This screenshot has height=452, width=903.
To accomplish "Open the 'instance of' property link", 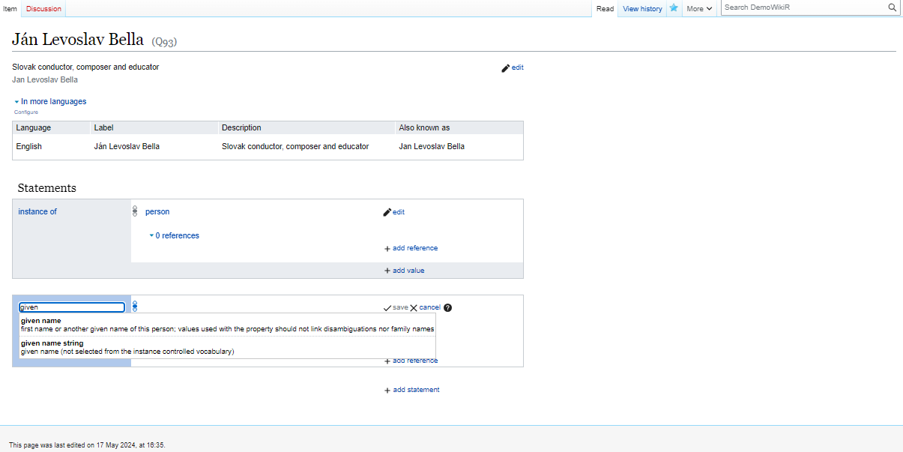I will [x=37, y=211].
